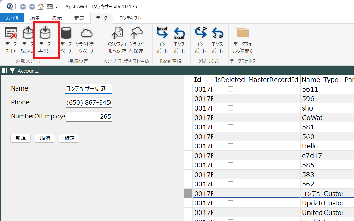Screen dimensions: 354x221
Task: Select the Name cell 'Hello'
Action: point(311,146)
